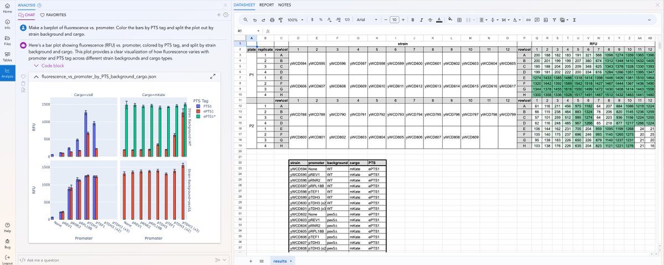Redo the last spreadsheet action
Viewport: 664px width, 265px height.
click(x=263, y=20)
